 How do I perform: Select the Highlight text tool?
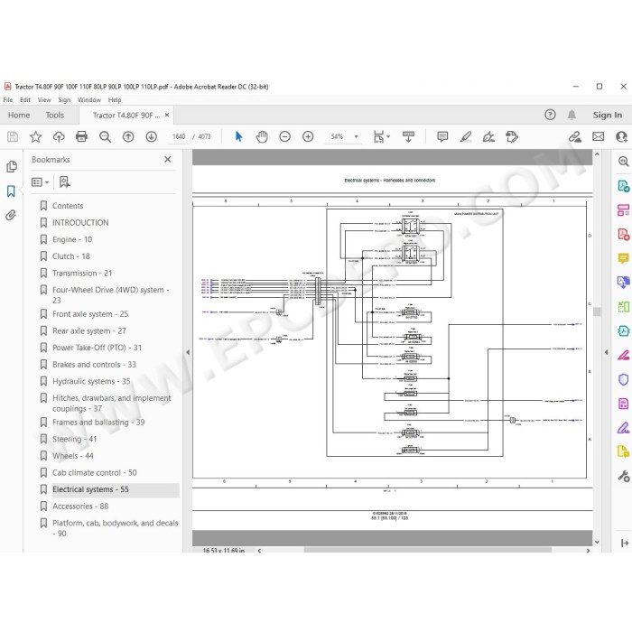pyautogui.click(x=466, y=137)
